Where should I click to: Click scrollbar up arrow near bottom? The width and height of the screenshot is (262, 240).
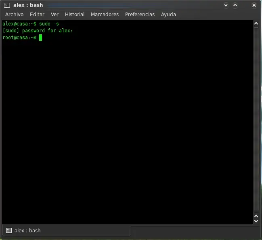(x=256, y=216)
